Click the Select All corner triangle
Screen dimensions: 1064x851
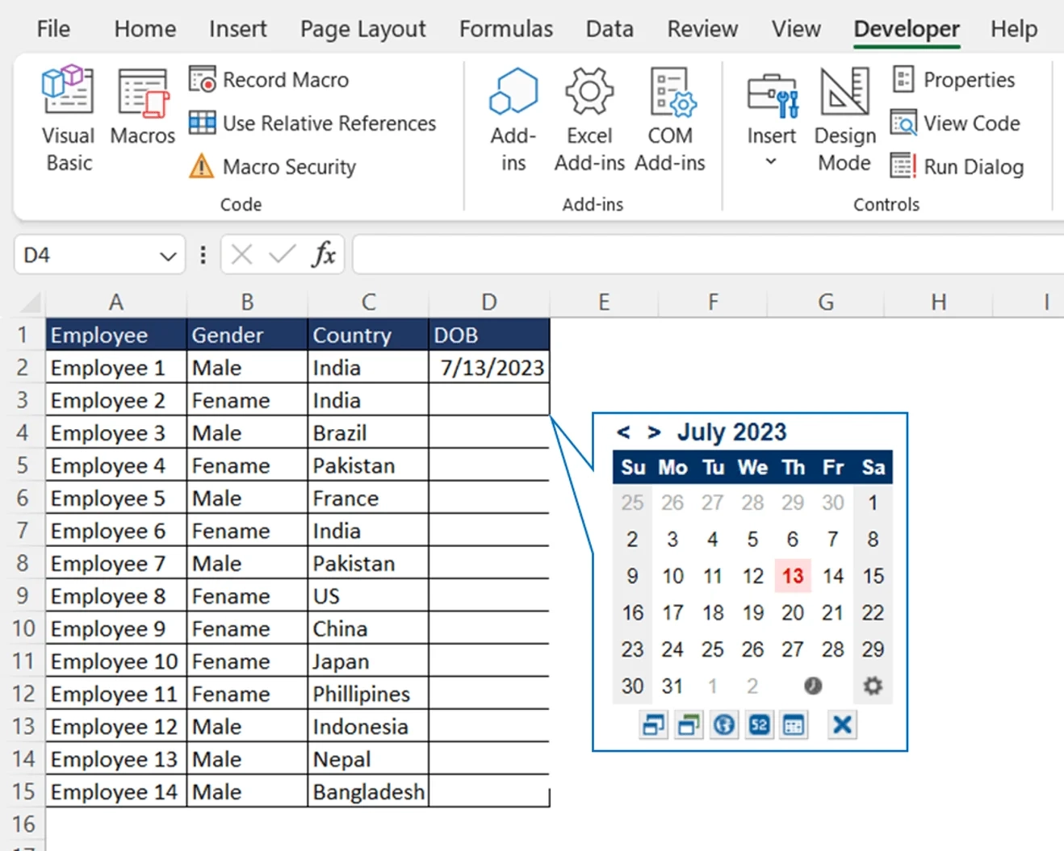point(30,303)
